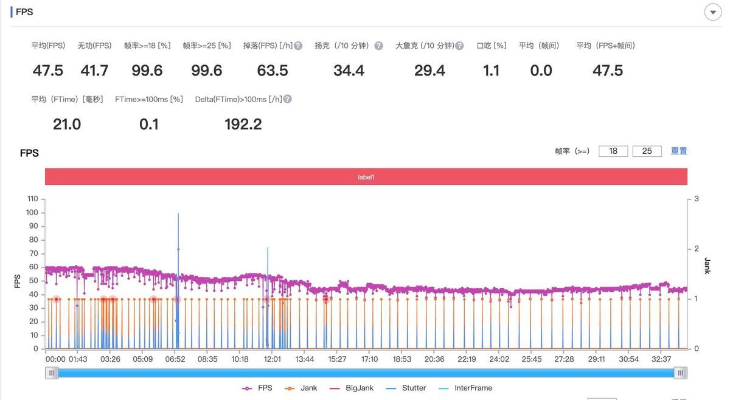Click help icon beside Delta(FTime)>100ms

[287, 99]
